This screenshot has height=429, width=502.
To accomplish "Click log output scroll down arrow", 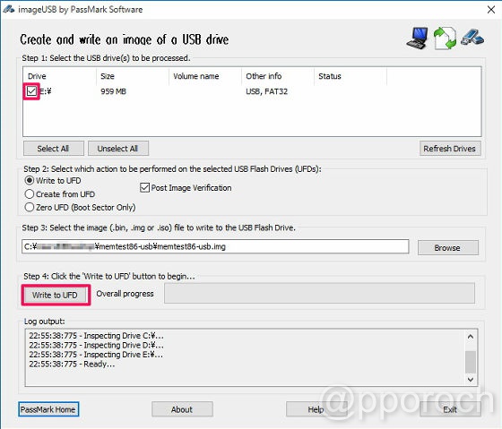I will (x=471, y=380).
